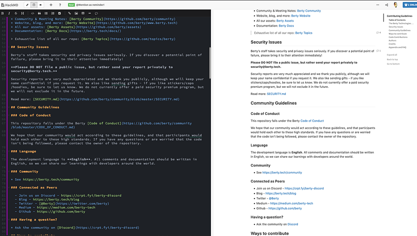Jump to The Berty Technologies section in the outline
The width and height of the screenshot is (417, 236).
(x=401, y=23)
